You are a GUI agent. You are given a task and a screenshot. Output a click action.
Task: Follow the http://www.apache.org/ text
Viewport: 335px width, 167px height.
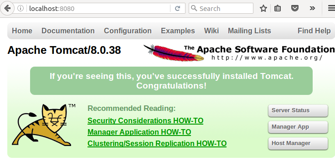pyautogui.click(x=267, y=58)
